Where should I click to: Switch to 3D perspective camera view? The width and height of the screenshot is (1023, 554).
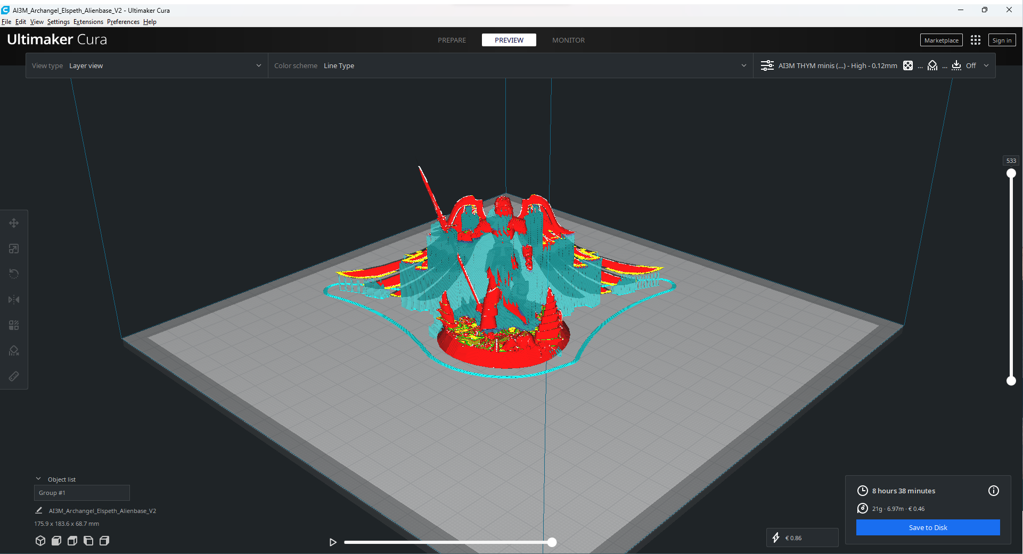pos(40,541)
